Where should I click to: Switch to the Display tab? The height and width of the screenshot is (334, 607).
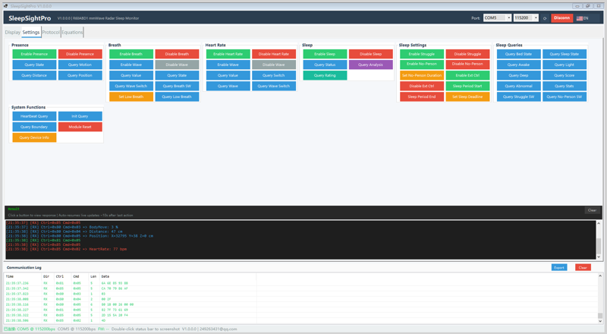point(12,32)
